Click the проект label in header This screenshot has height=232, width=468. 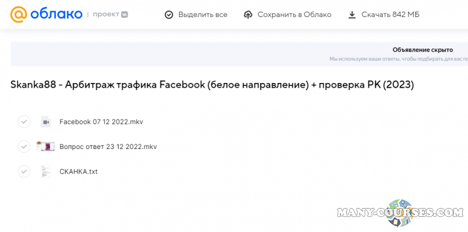[x=106, y=15]
